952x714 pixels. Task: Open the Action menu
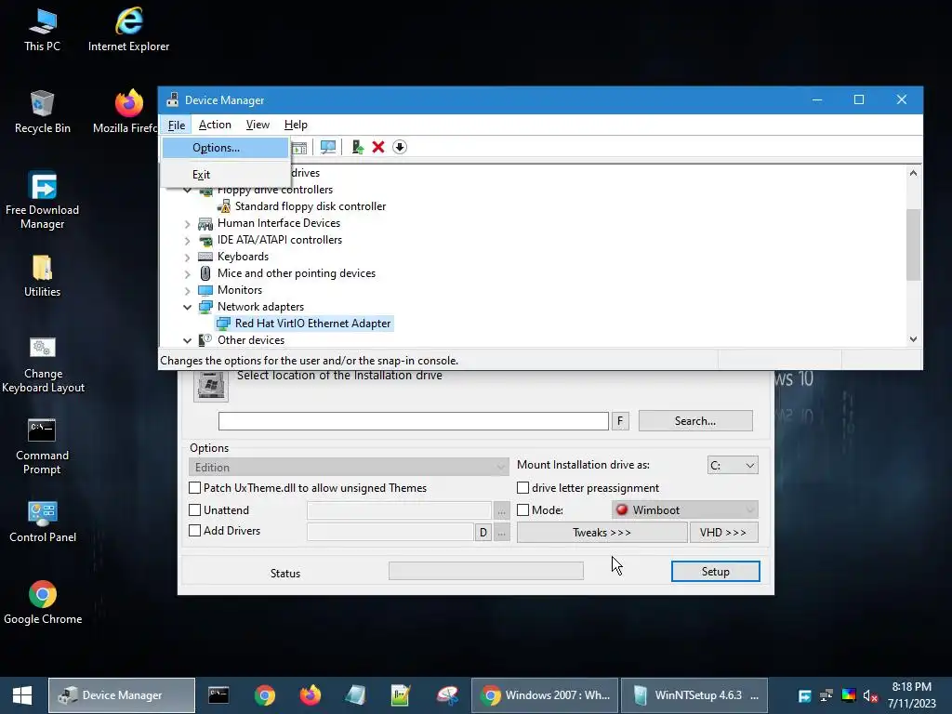(215, 125)
